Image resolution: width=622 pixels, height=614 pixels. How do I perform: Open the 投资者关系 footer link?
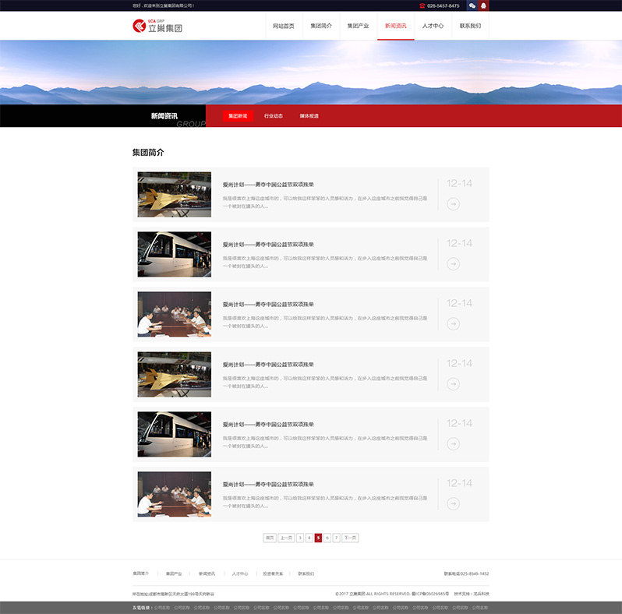point(273,573)
